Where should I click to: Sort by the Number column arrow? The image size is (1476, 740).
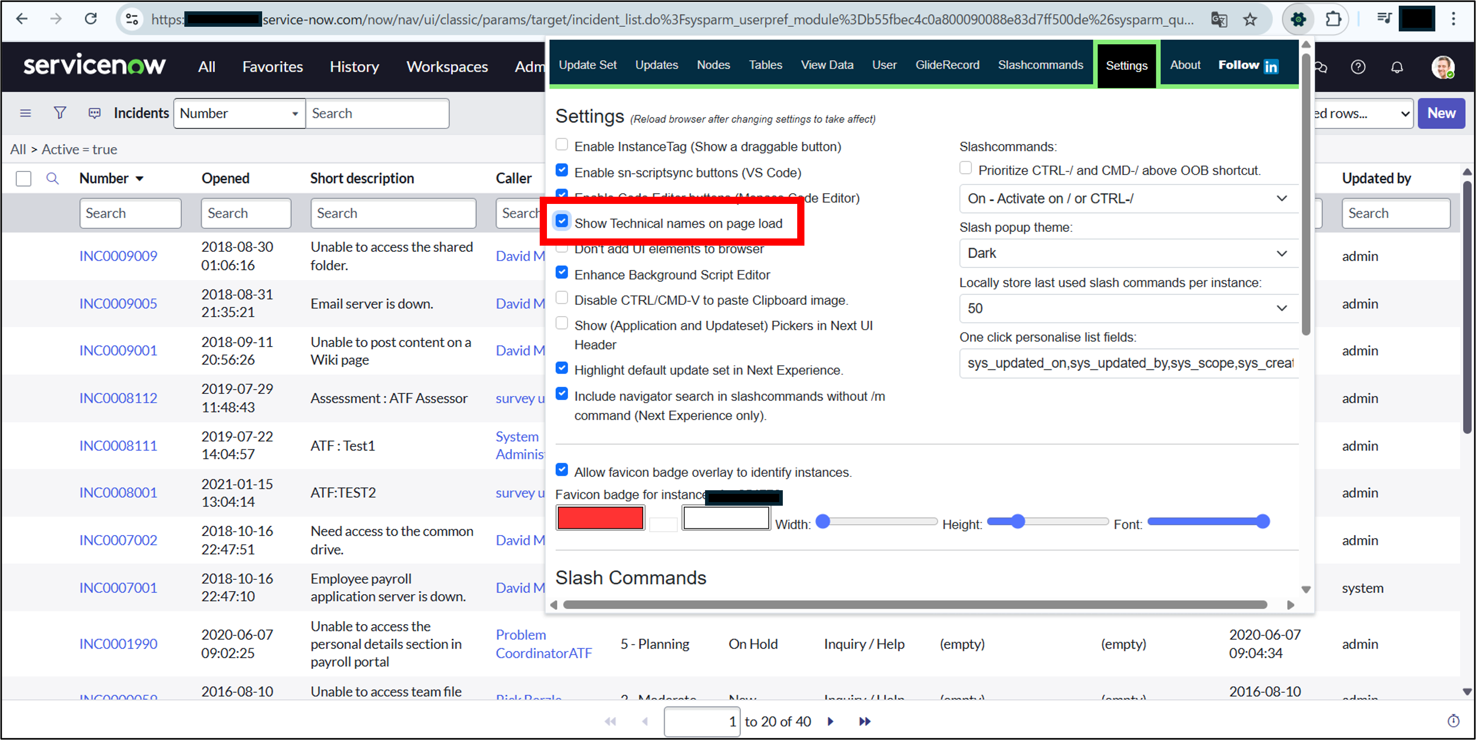coord(139,179)
